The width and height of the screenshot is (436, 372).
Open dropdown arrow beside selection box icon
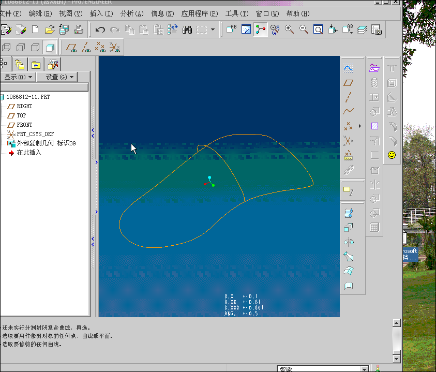tap(213, 29)
